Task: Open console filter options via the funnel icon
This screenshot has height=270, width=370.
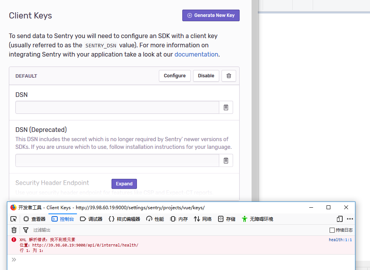Action: click(x=25, y=230)
